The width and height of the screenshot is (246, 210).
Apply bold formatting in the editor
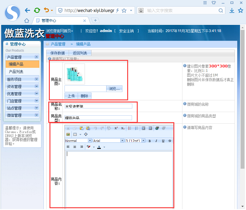(x=149, y=140)
